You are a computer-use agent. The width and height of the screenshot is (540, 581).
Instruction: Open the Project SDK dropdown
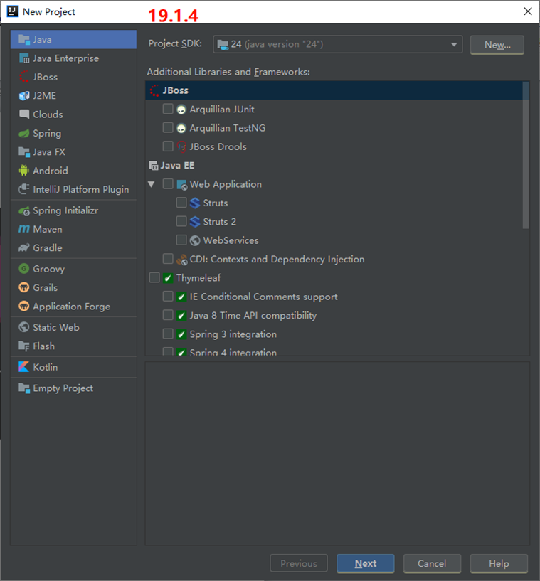pos(338,45)
